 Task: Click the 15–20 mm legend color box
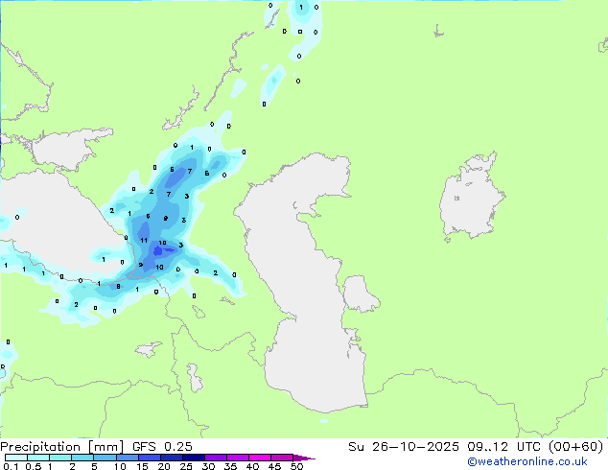[150, 458]
